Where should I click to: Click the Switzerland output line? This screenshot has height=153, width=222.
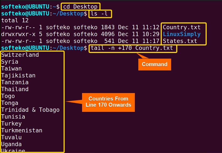point(20,55)
